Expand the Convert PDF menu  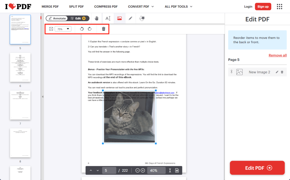(141, 7)
